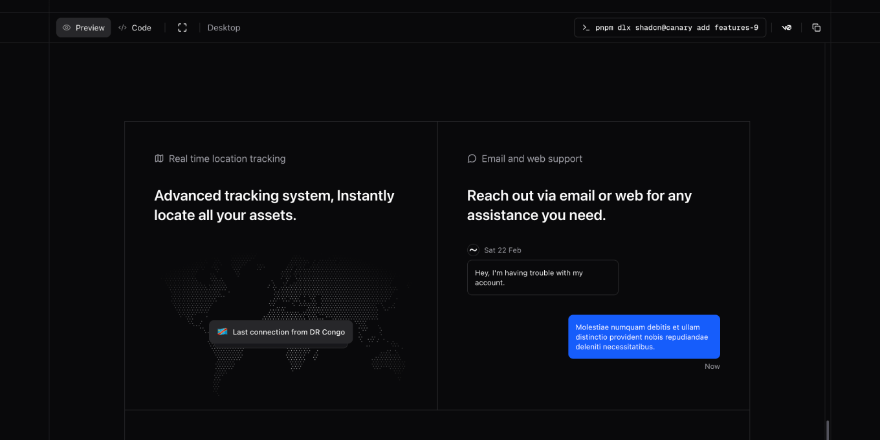Open in v0 via logo icon
The image size is (880, 440).
787,28
